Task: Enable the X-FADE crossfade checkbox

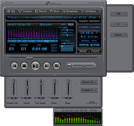Action: click(x=61, y=41)
